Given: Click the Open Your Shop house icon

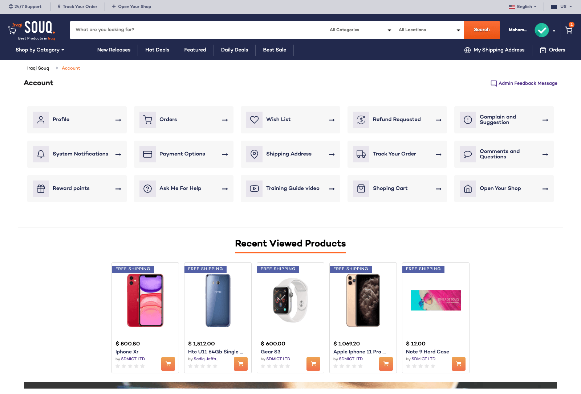Looking at the screenshot, I should [x=468, y=188].
